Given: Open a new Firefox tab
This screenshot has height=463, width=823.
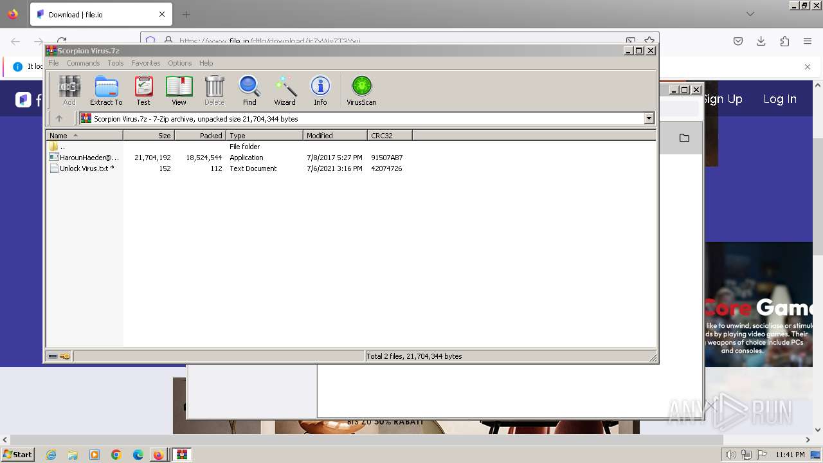Looking at the screenshot, I should coord(186,14).
